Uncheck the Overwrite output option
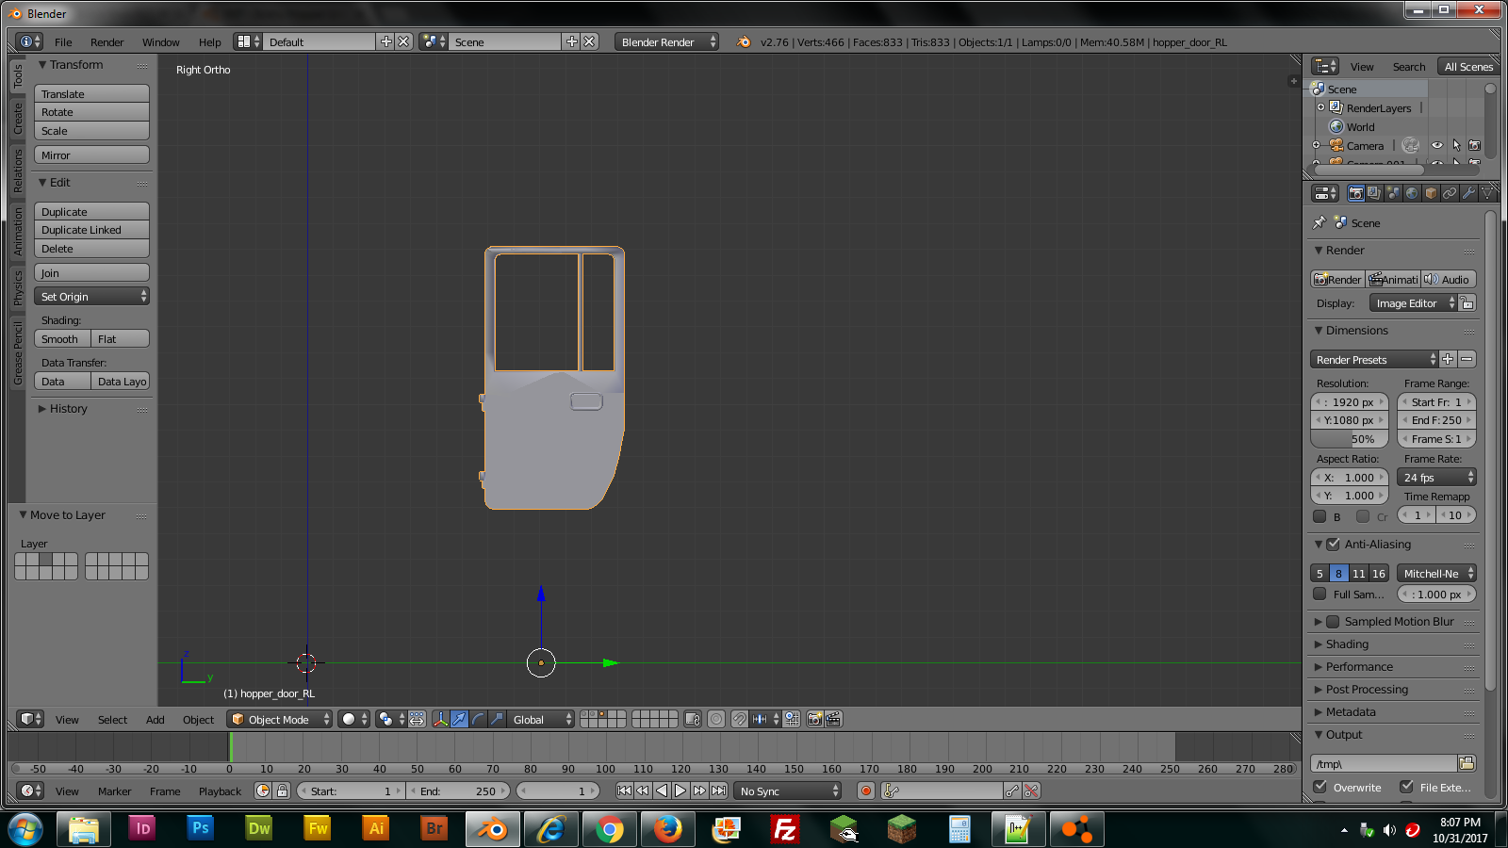 (x=1320, y=787)
